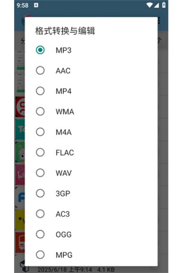Screen dimensions: 182x273
Task: Tap the battery status icon
Action: pos(164,5)
